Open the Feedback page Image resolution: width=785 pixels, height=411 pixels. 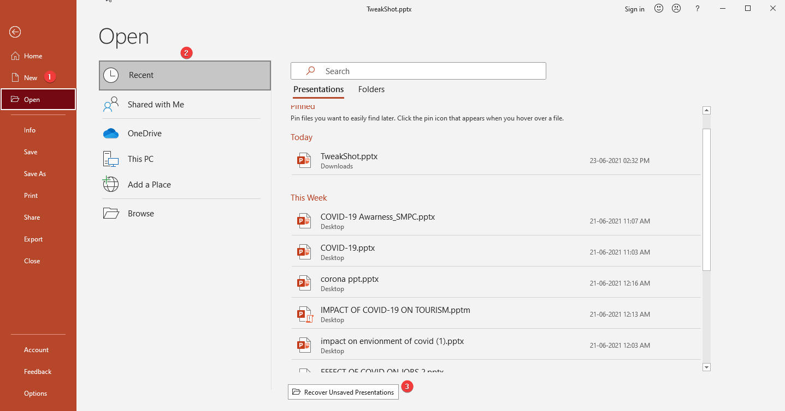point(38,372)
